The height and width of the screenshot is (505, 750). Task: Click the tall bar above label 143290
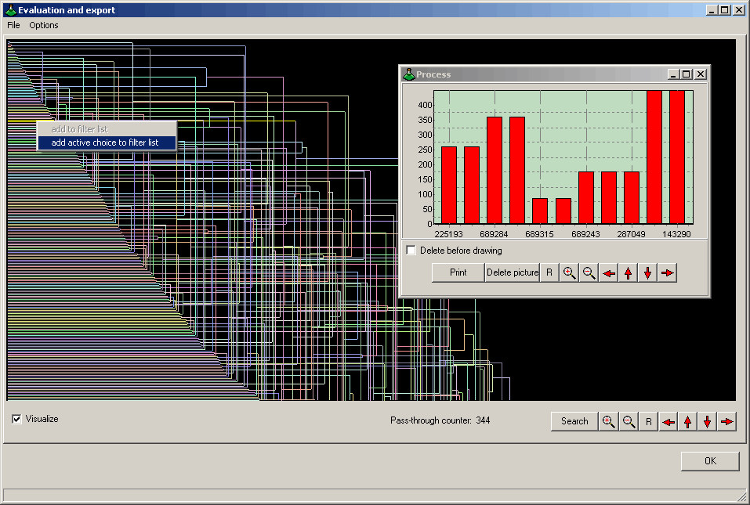[677, 157]
